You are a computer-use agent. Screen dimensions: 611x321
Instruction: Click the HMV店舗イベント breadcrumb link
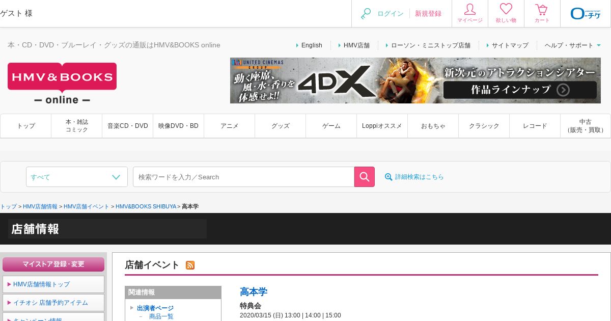[87, 206]
